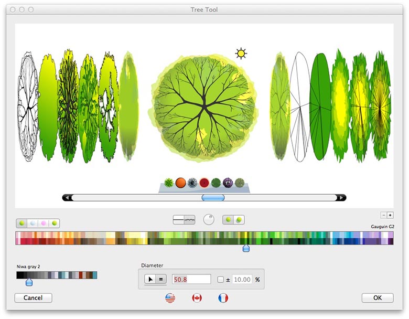
Task: Toggle the straight/wavy outline switch
Action: [184, 220]
